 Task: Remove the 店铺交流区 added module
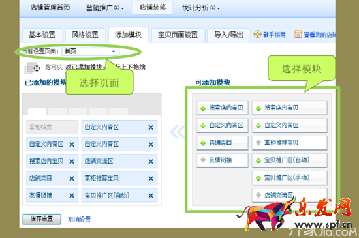pos(151,162)
